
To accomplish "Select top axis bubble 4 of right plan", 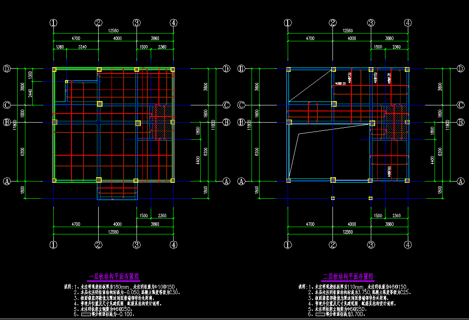I will tap(407, 23).
